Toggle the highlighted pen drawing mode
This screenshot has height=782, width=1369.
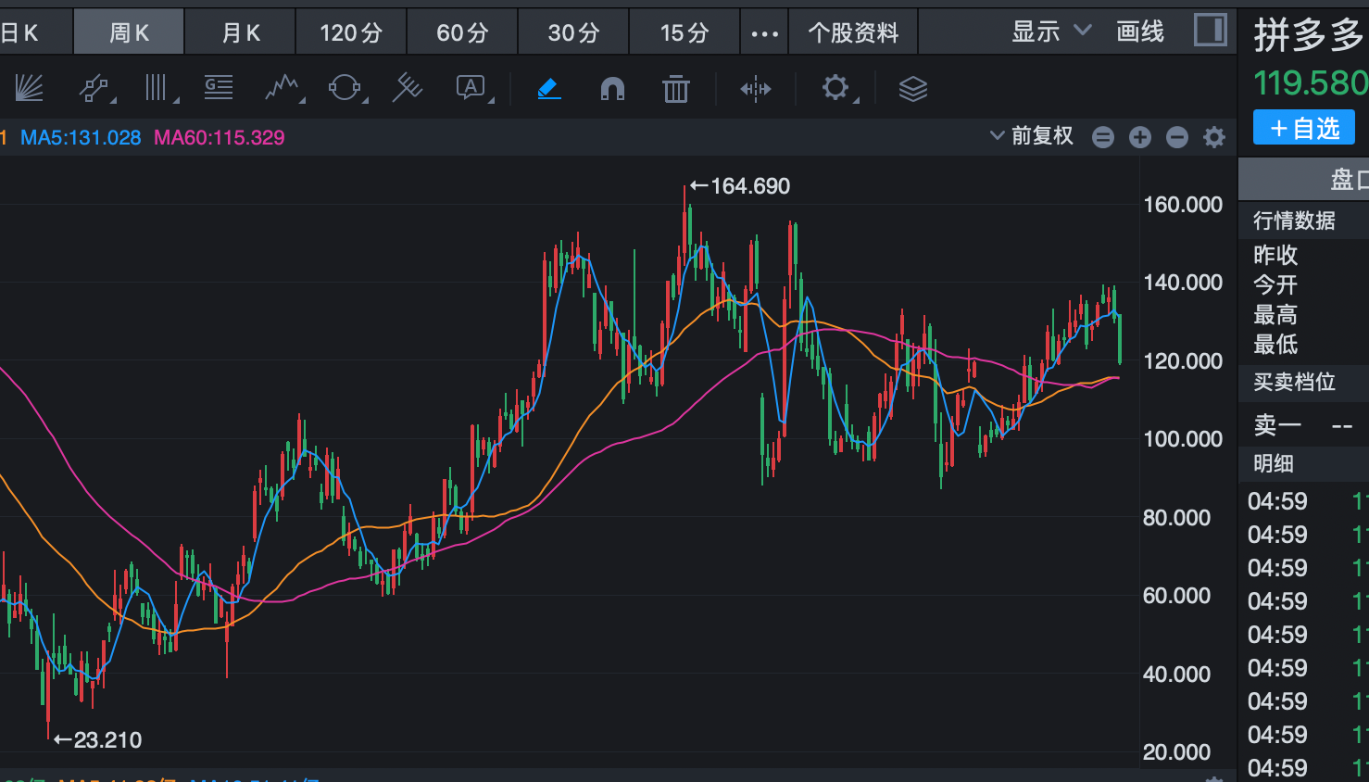[x=548, y=89]
